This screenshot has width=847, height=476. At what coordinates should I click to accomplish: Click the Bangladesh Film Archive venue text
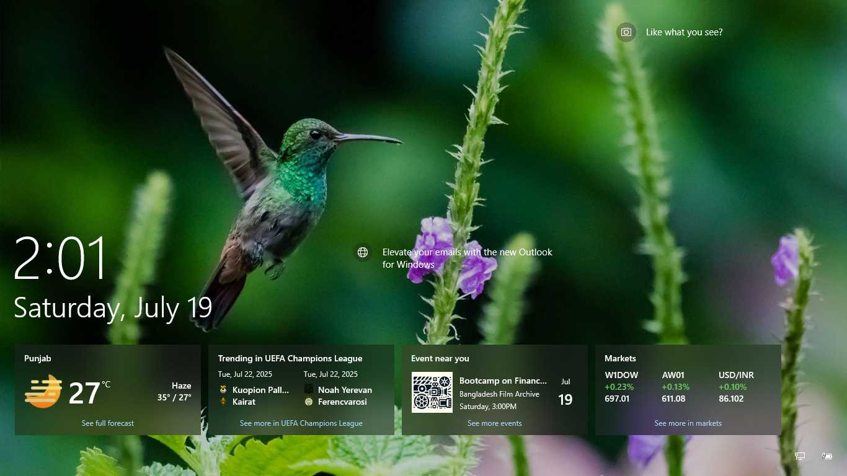(x=499, y=394)
